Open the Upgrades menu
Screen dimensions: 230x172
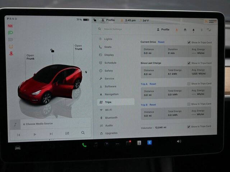[x=109, y=133]
